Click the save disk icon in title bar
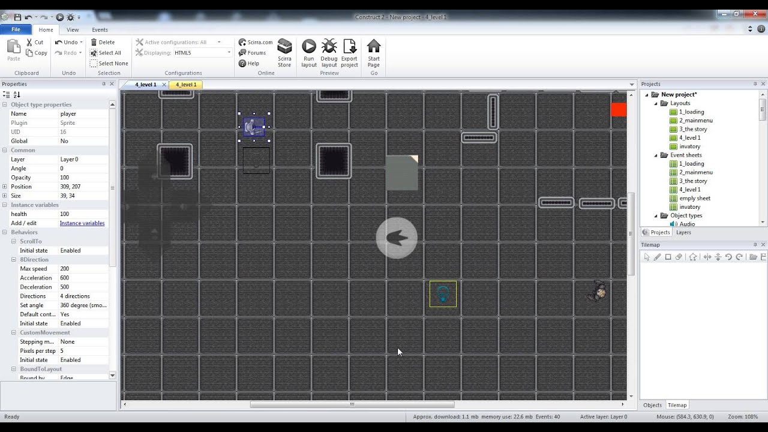This screenshot has width=768, height=432. [17, 17]
